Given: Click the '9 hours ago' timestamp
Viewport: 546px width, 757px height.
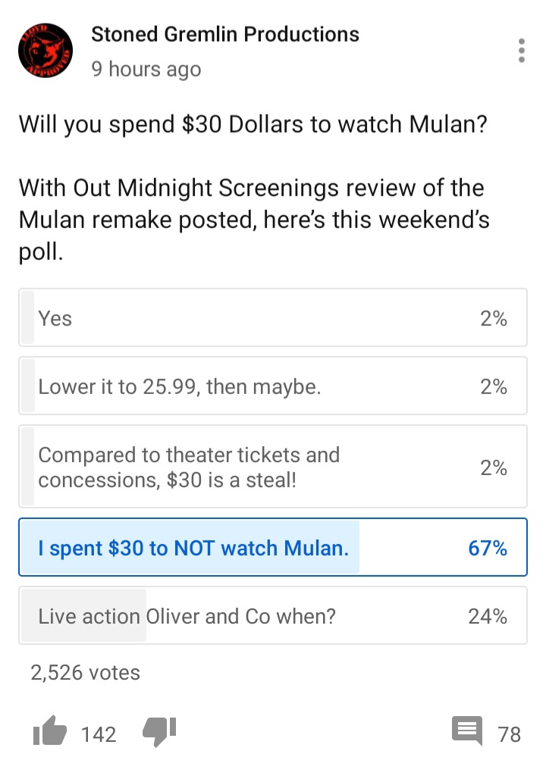Looking at the screenshot, I should click(146, 69).
